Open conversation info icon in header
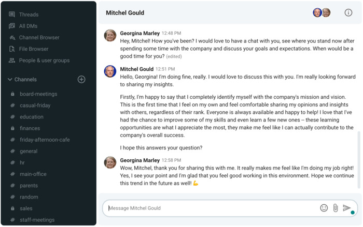363x227 pixels. pyautogui.click(x=348, y=13)
